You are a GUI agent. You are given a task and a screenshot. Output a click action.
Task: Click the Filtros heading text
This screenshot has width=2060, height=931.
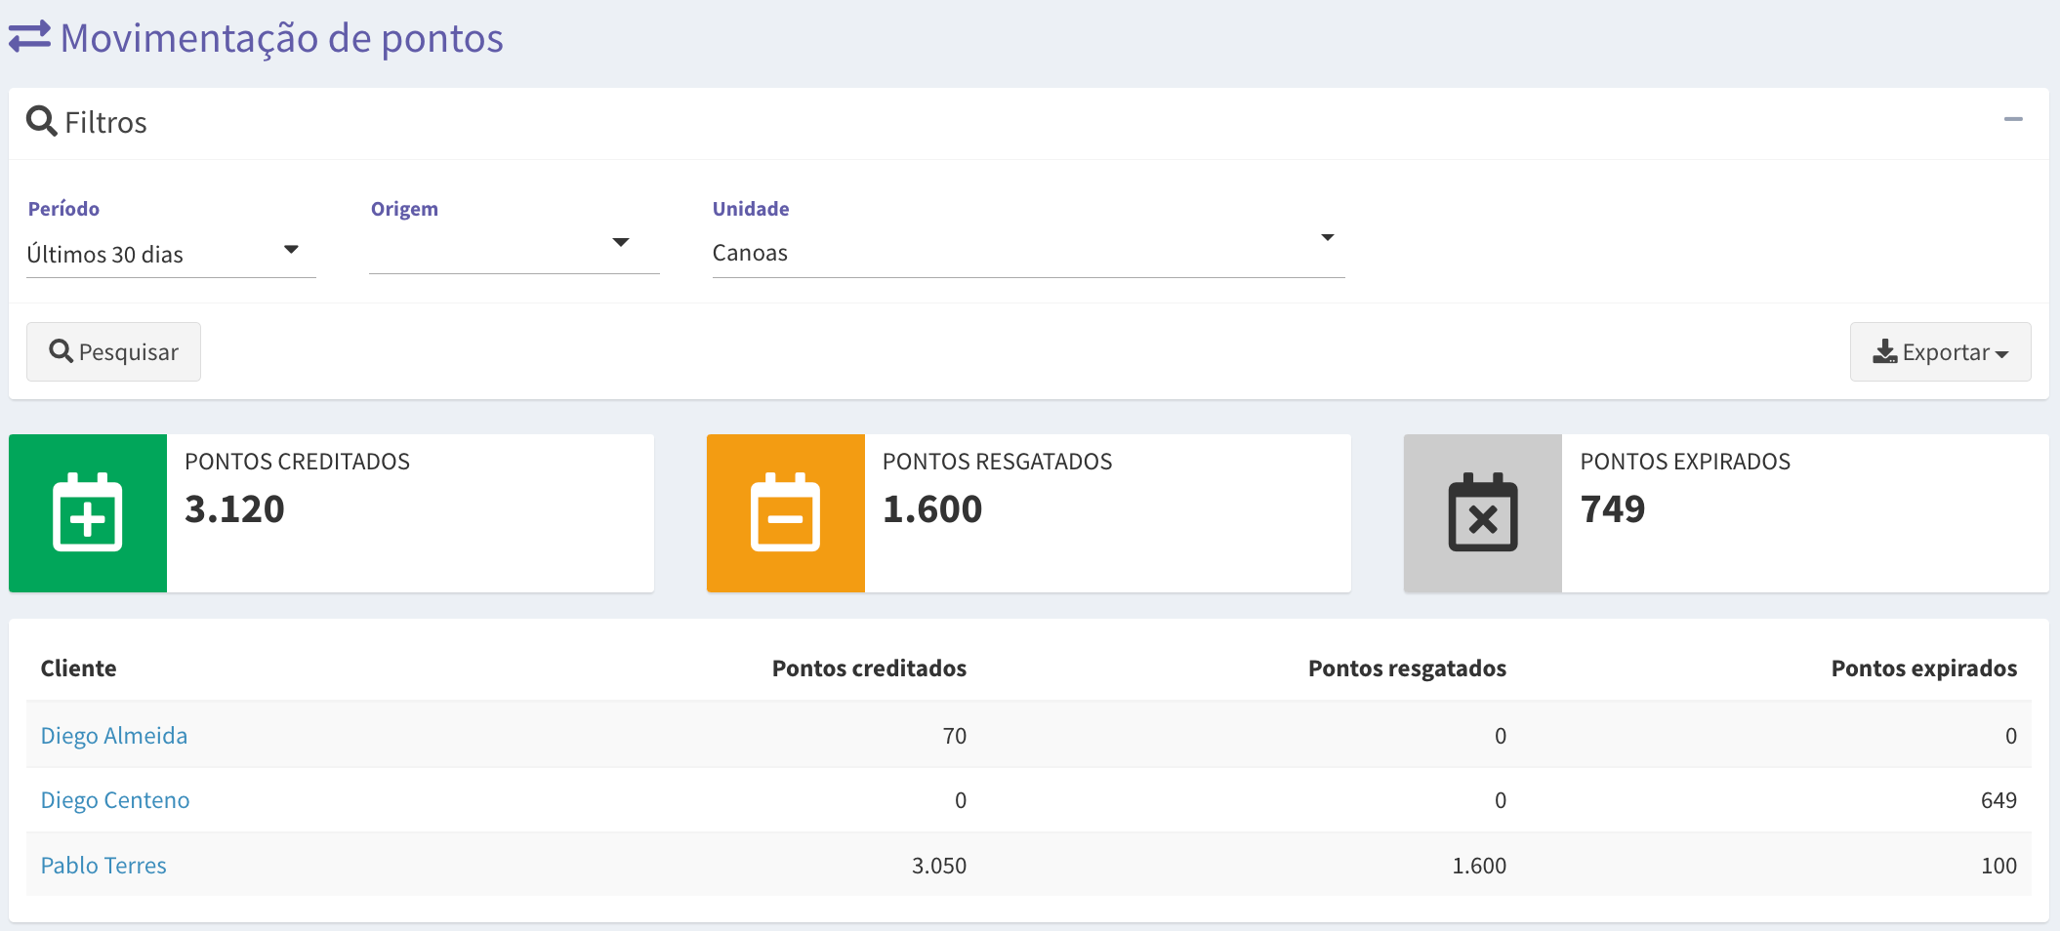point(105,122)
